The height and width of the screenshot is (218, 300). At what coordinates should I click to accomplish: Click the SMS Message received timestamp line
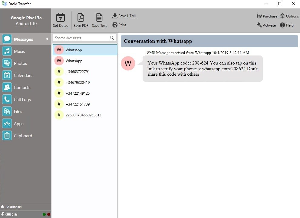point(198,52)
